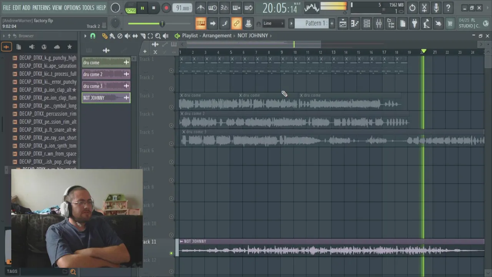The height and width of the screenshot is (277, 492).
Task: Open the Piano roll view icon
Action: click(x=355, y=24)
